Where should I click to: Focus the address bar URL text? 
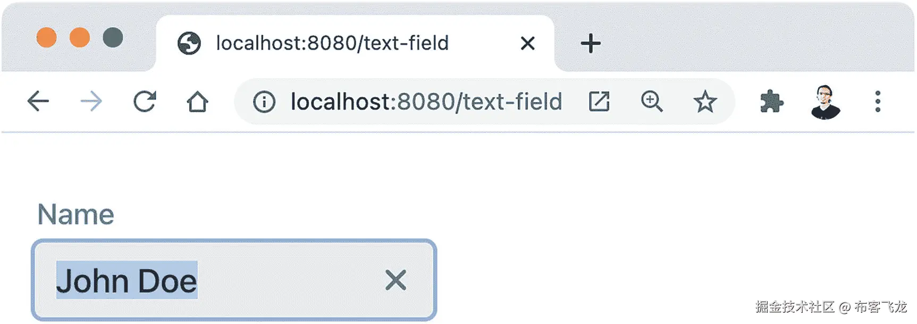tap(426, 102)
